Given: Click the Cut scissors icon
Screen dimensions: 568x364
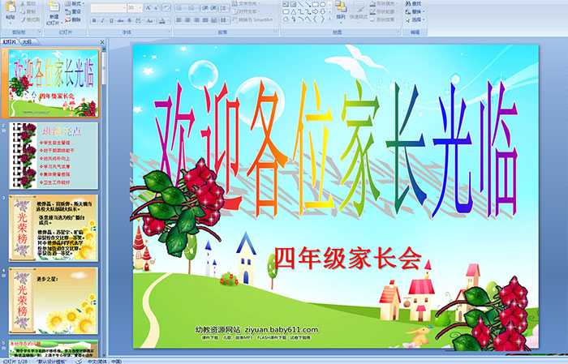Looking at the screenshot, I should (x=23, y=4).
